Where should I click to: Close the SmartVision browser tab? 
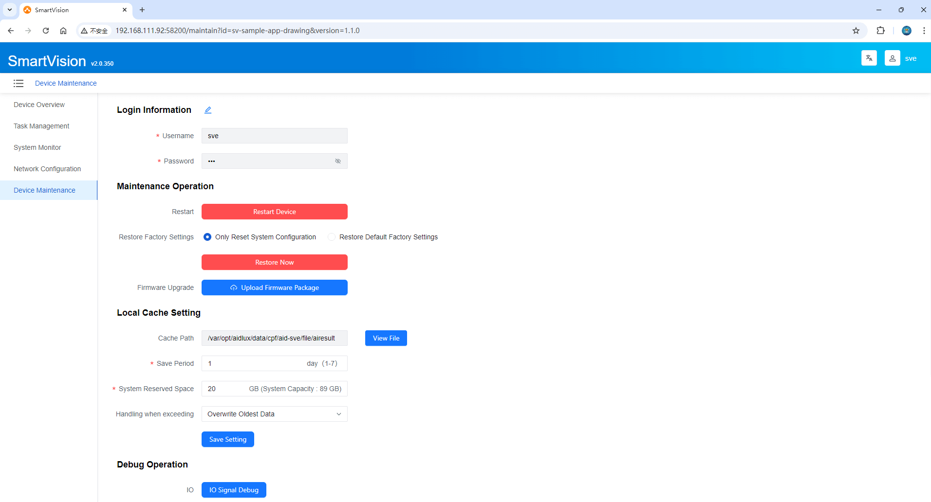pos(125,10)
